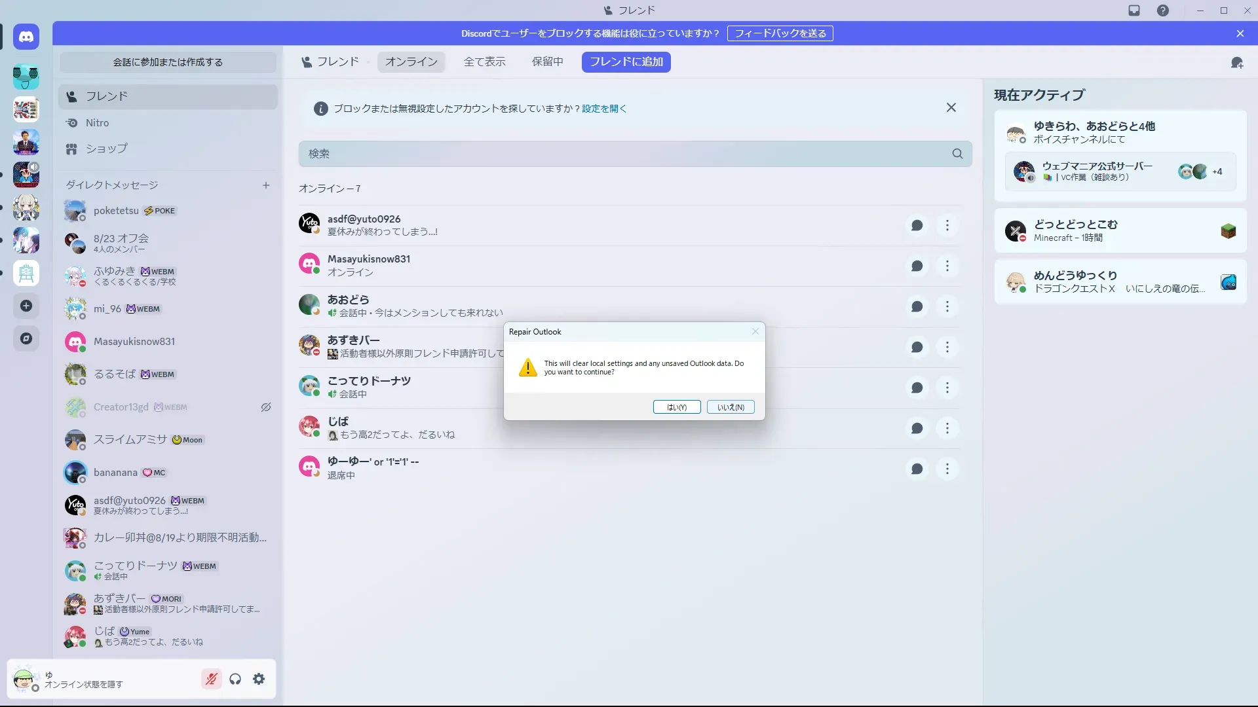Unmute the microphone in user panel
Image resolution: width=1258 pixels, height=707 pixels.
[211, 680]
